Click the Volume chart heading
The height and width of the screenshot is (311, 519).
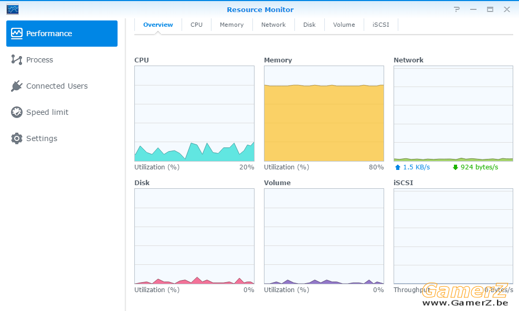click(278, 183)
